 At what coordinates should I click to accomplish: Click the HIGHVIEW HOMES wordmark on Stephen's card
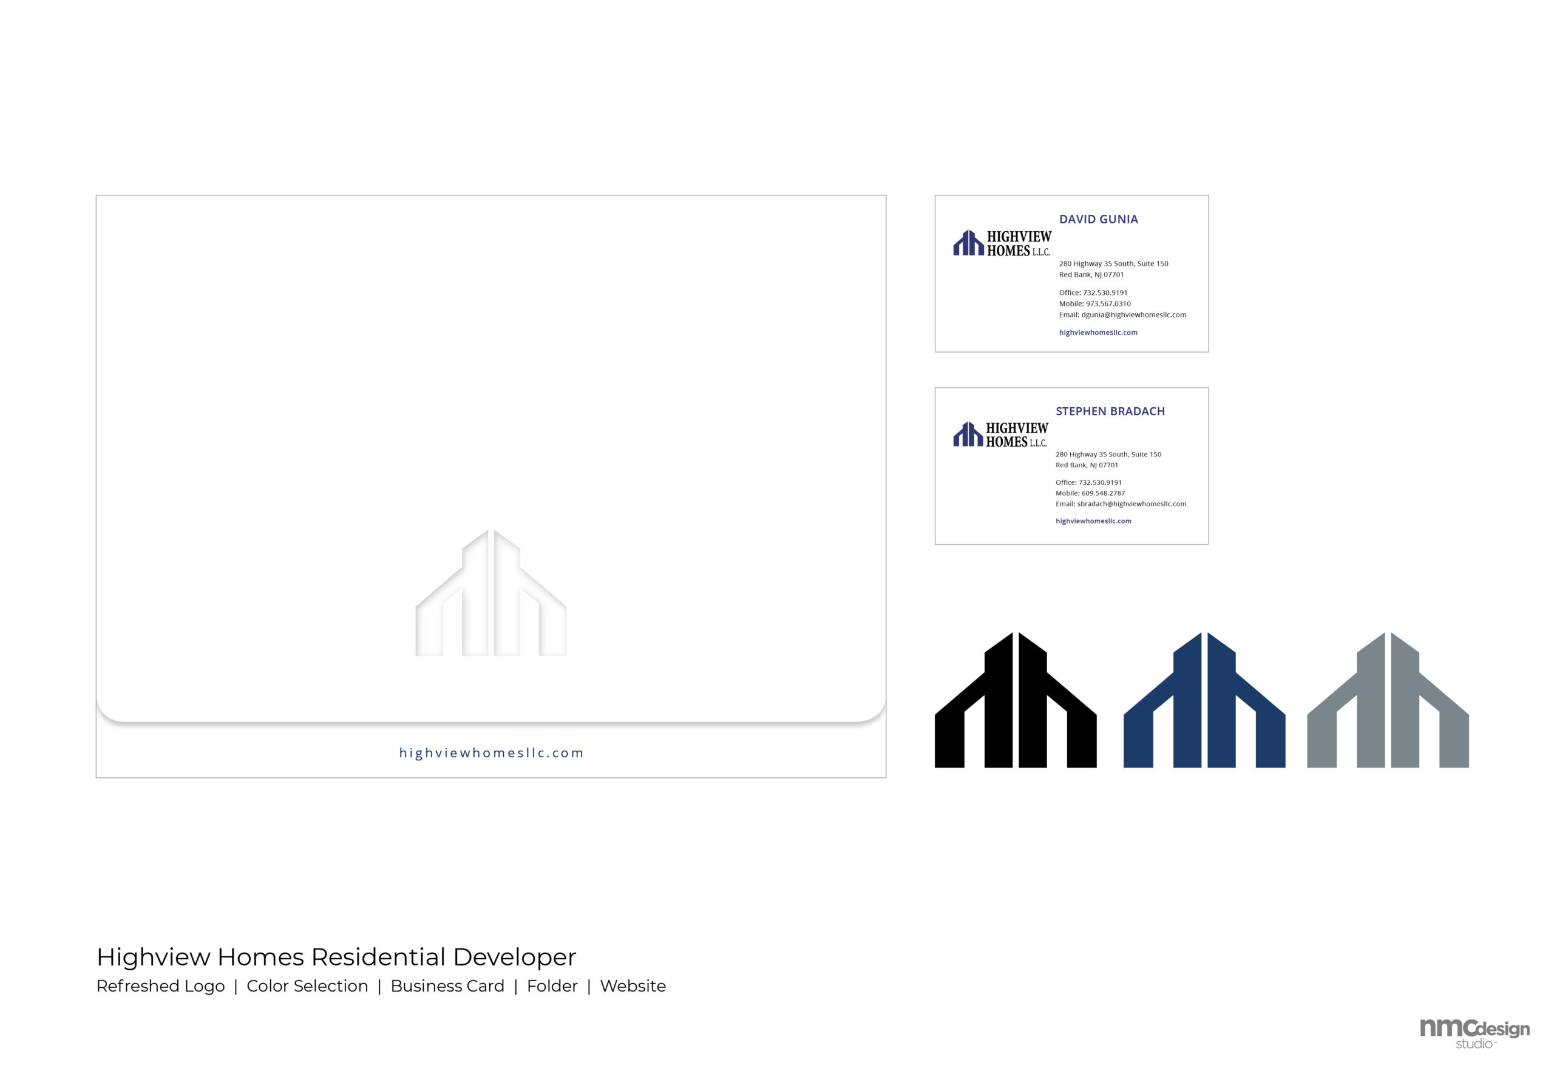1017,435
